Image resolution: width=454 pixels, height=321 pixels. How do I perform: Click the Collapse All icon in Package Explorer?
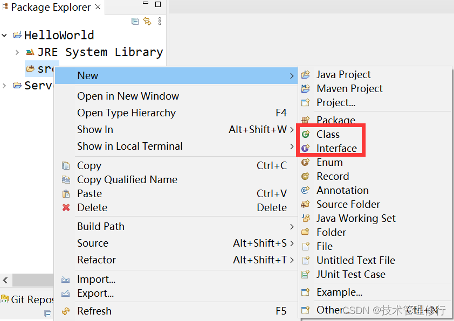pyautogui.click(x=135, y=22)
